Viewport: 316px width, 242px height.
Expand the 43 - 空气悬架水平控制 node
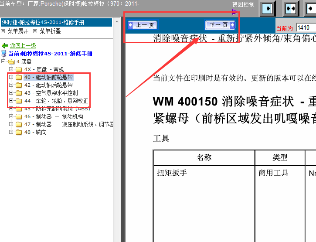(11, 93)
